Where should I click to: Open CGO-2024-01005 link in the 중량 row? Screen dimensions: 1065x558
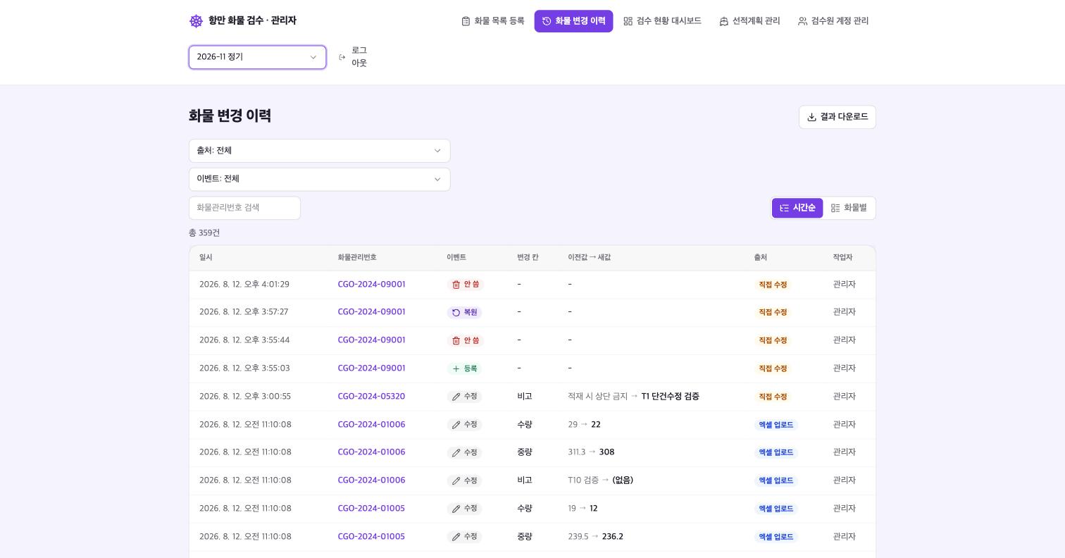(371, 537)
